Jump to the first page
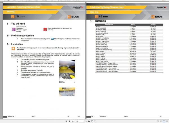 click(x=66, y=121)
